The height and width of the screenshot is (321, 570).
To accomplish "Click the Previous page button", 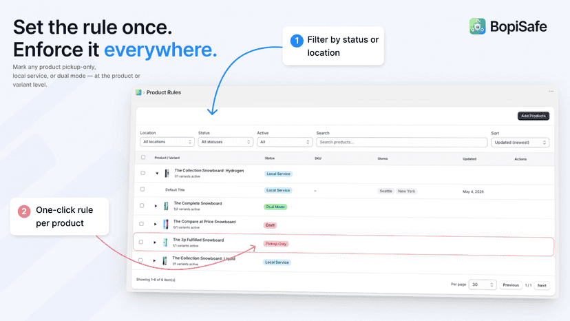I will point(511,285).
